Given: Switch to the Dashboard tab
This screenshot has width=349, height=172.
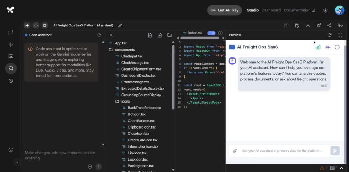Looking at the screenshot, I should pos(271,10).
